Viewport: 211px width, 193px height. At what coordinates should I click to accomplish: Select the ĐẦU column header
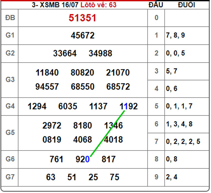(x=156, y=5)
